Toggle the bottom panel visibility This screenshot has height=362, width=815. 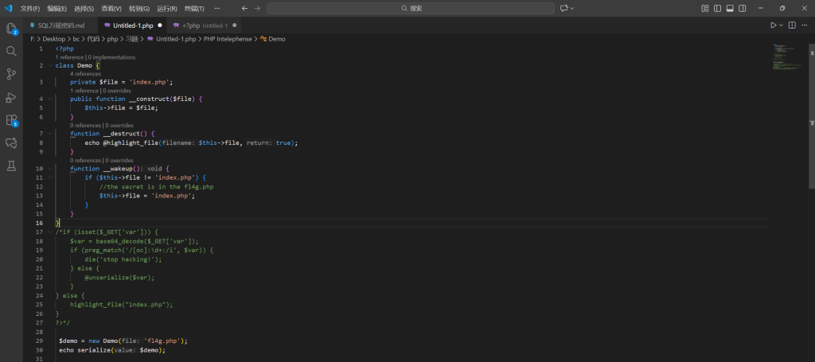[x=729, y=8]
